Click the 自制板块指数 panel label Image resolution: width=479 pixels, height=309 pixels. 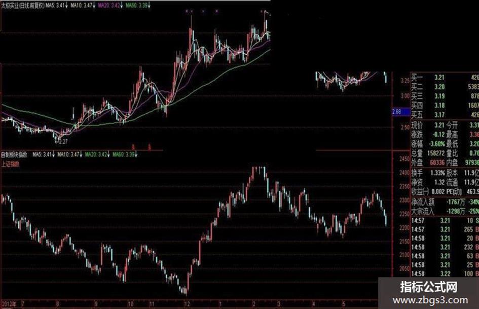14,154
